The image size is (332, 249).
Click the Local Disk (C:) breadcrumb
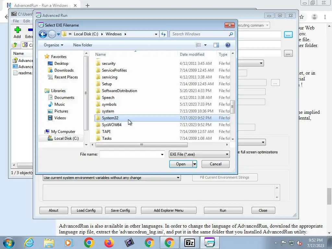tap(86, 34)
